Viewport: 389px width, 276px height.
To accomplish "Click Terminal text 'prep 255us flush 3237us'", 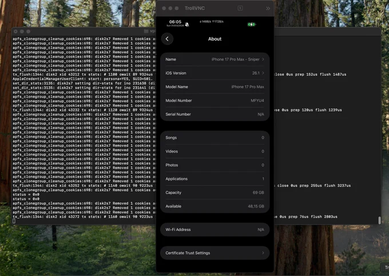I will click(325, 186).
